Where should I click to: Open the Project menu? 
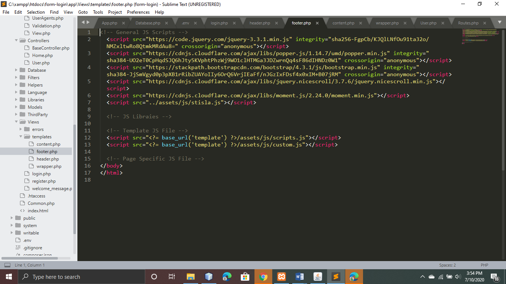tap(115, 12)
